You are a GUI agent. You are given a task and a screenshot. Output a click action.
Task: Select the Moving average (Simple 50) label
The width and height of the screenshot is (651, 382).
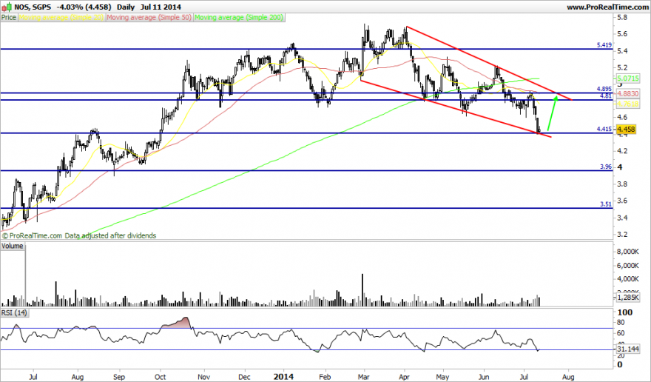point(149,18)
